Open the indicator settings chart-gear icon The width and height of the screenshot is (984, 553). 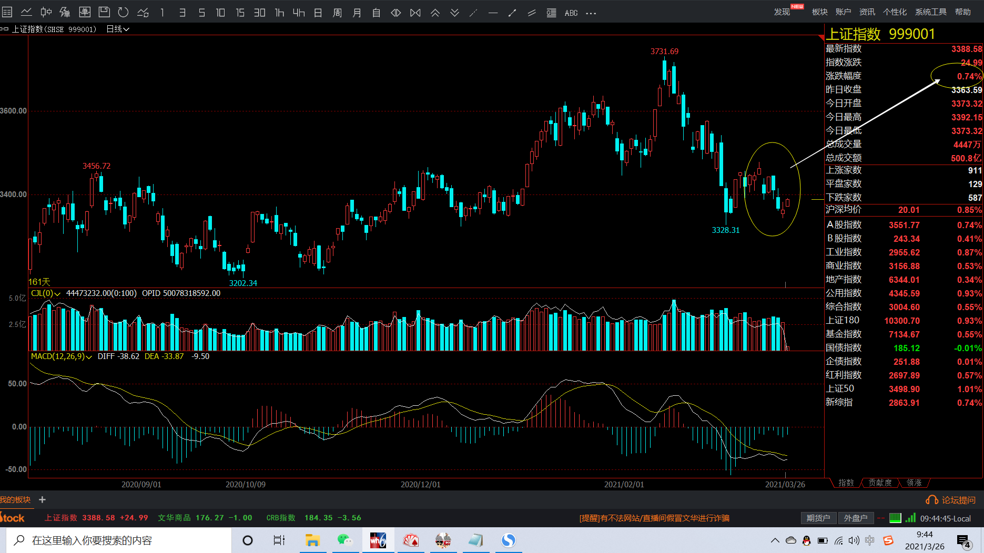(143, 12)
